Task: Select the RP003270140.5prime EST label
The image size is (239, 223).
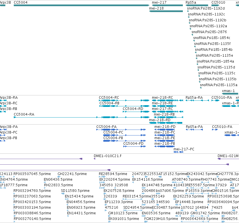Action: coord(32,219)
